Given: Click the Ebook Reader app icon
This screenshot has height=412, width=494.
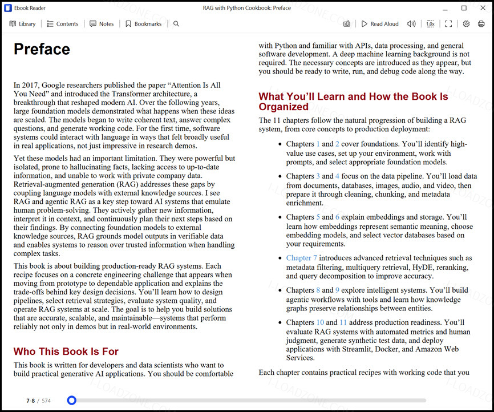Looking at the screenshot, I should point(7,8).
